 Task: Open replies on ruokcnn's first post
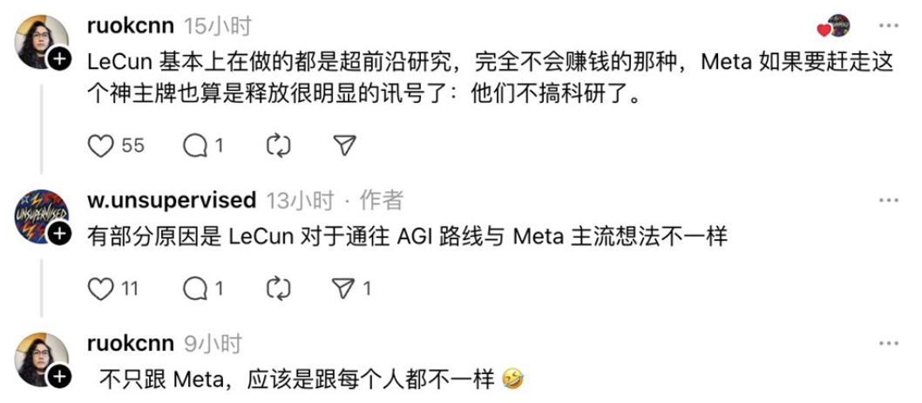[x=194, y=146]
